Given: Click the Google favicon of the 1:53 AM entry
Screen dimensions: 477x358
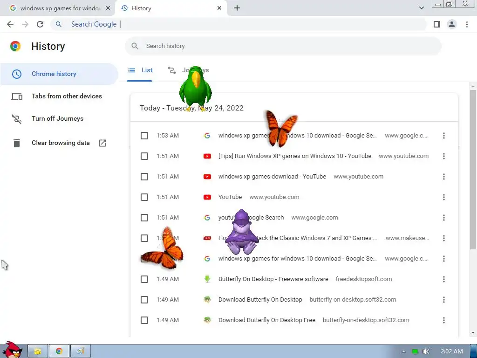Looking at the screenshot, I should coord(207,136).
